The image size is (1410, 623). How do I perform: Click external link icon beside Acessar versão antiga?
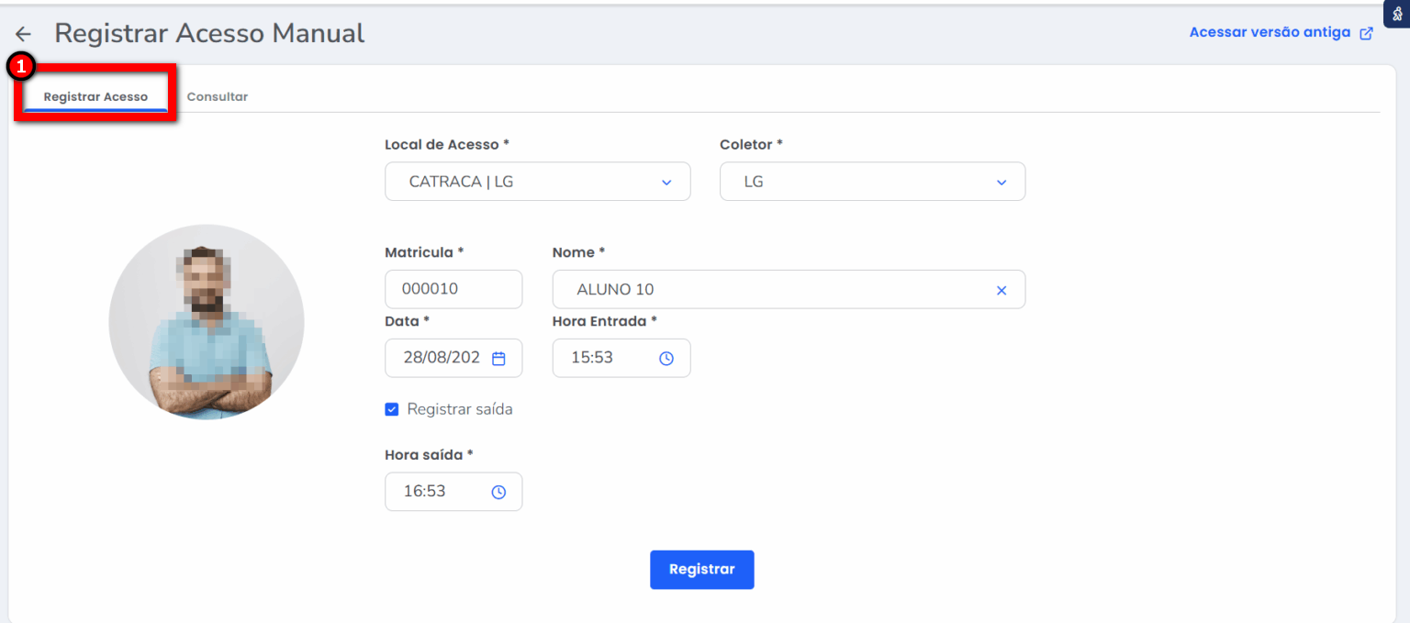click(1366, 33)
